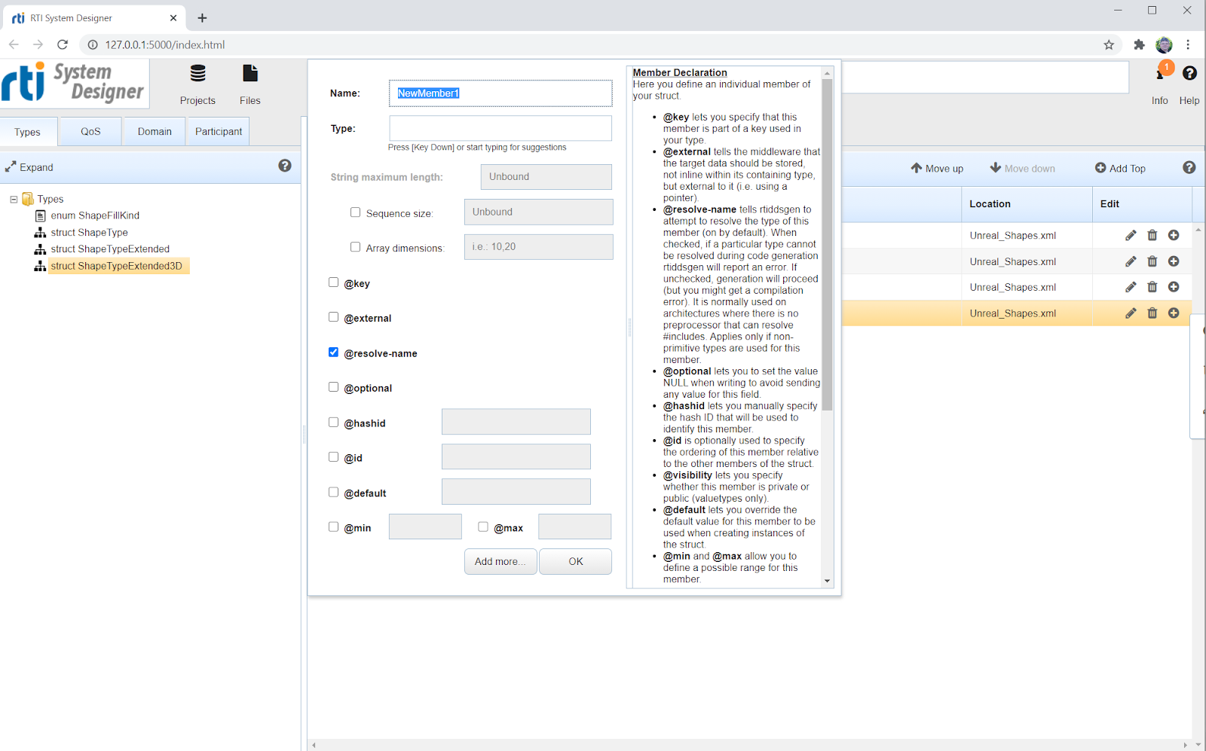Image resolution: width=1206 pixels, height=751 pixels.
Task: Click the Sequence size Unbound field
Action: tap(539, 212)
